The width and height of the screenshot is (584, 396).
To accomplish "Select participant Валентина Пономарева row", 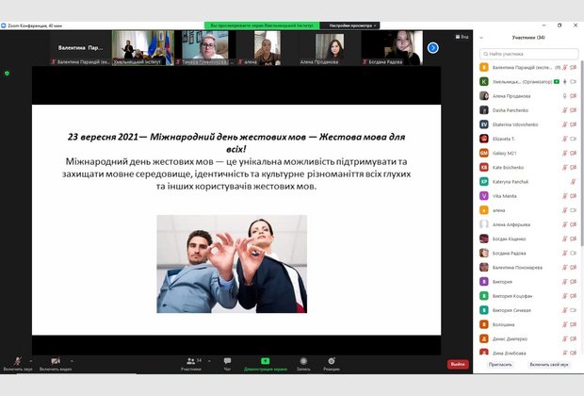I will pos(528,268).
